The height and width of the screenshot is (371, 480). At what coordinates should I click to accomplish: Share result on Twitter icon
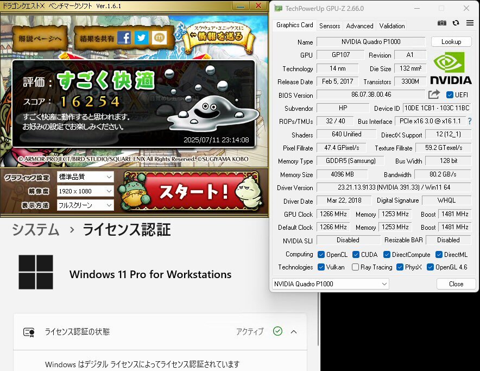(x=141, y=38)
